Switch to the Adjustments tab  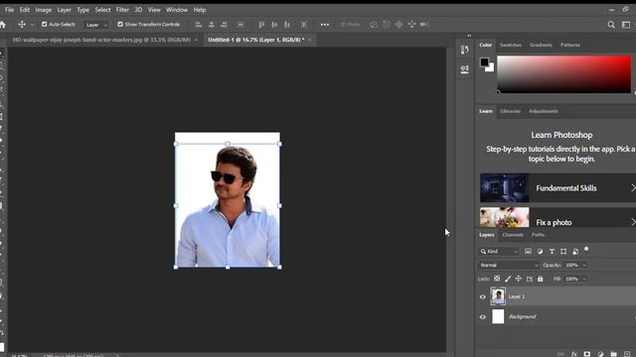coord(544,111)
